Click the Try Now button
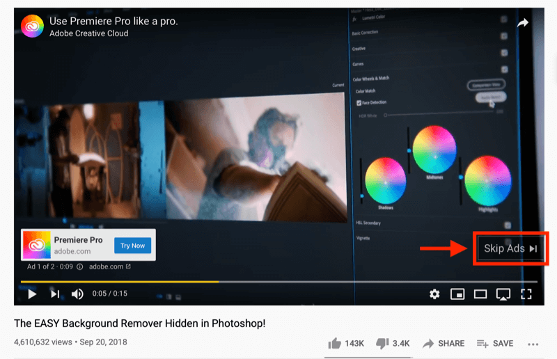Viewport: 557px width, 359px height. [132, 246]
